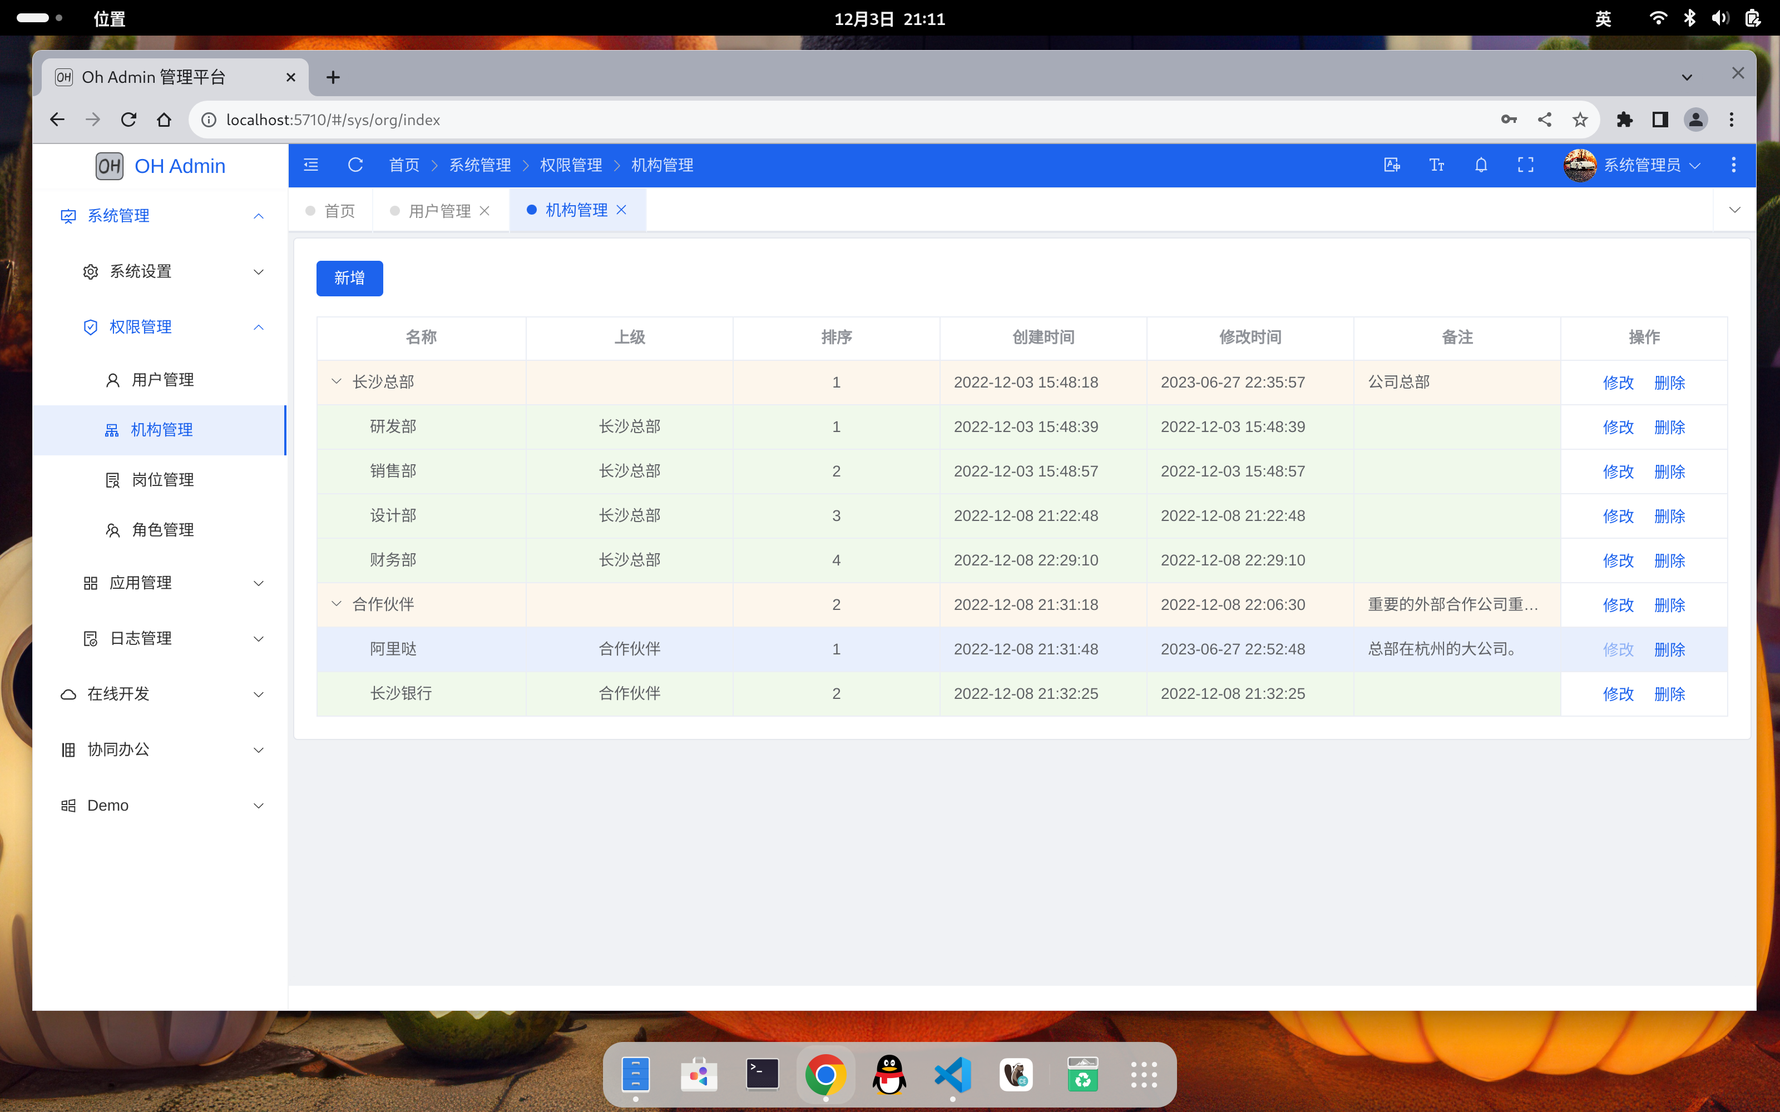Switch to the 首页 page tab
The height and width of the screenshot is (1112, 1780).
[330, 211]
